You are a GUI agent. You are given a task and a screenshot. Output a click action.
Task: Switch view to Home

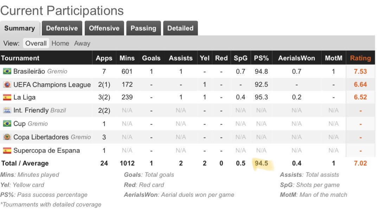point(60,43)
